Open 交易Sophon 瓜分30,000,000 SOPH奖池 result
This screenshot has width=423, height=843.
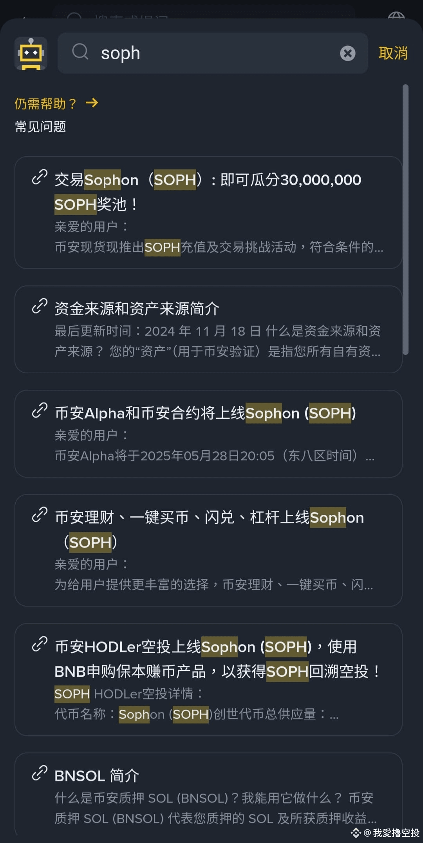tap(208, 213)
